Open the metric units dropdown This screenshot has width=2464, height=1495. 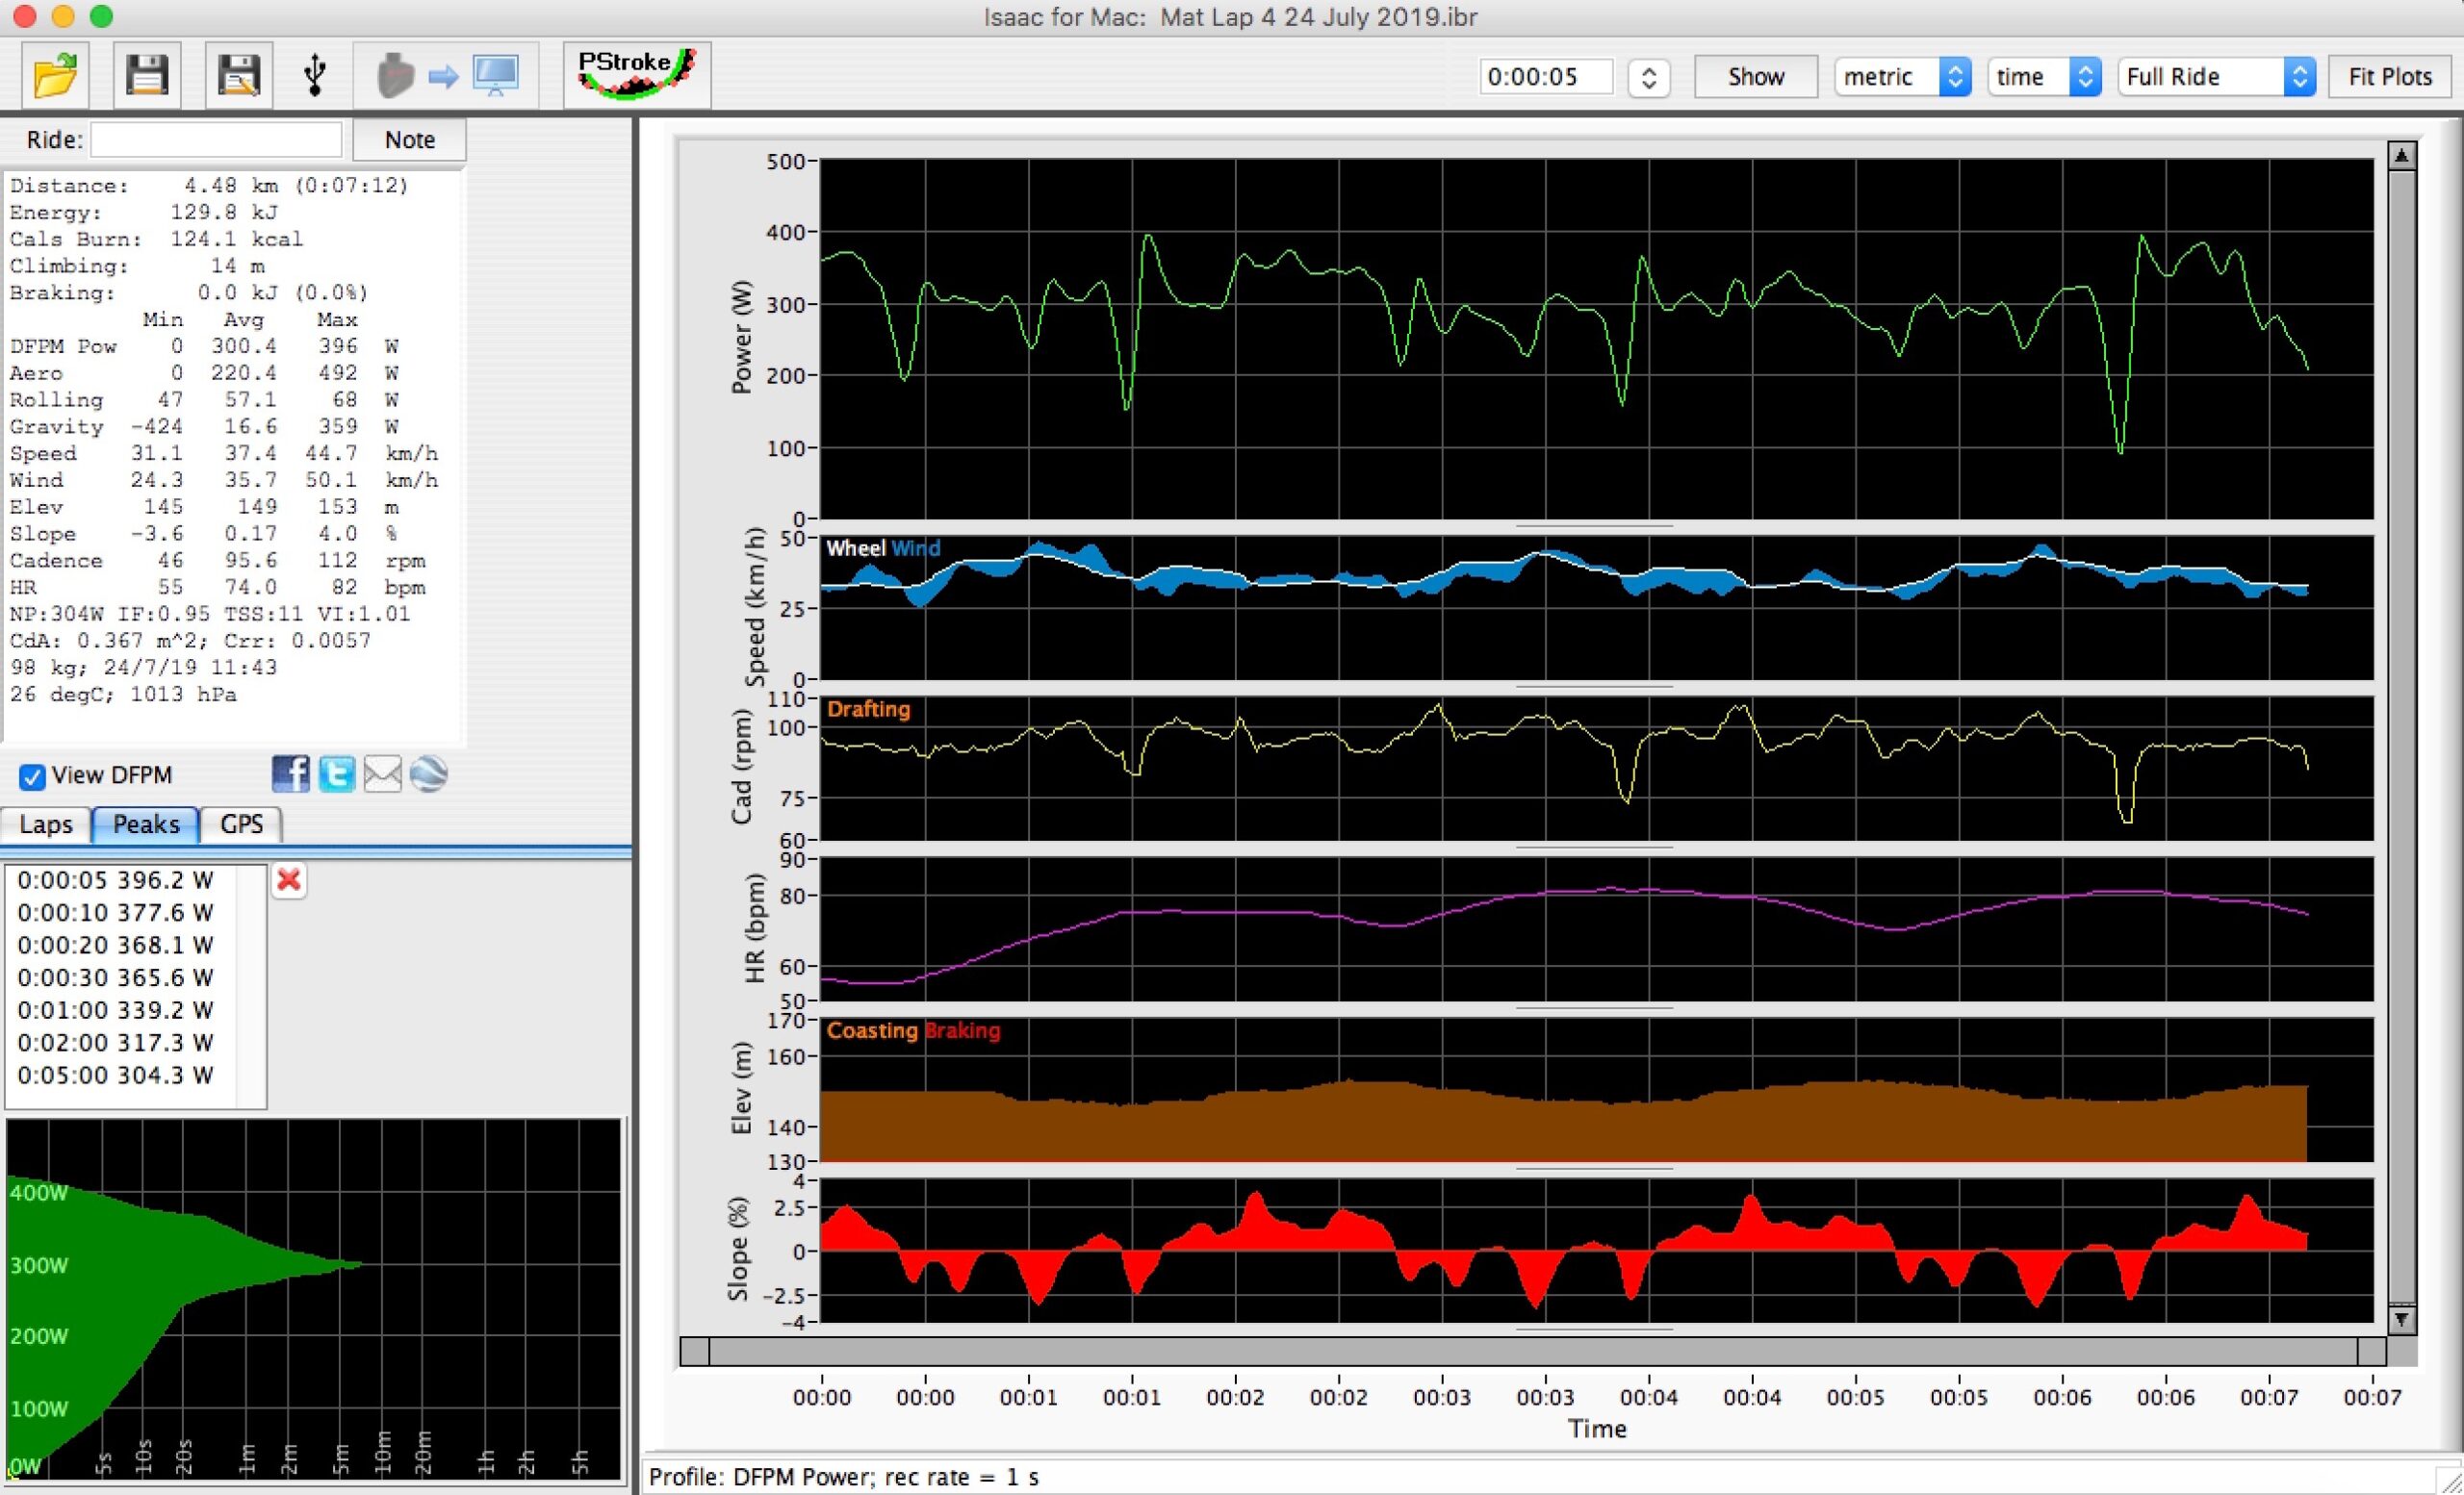(1902, 77)
